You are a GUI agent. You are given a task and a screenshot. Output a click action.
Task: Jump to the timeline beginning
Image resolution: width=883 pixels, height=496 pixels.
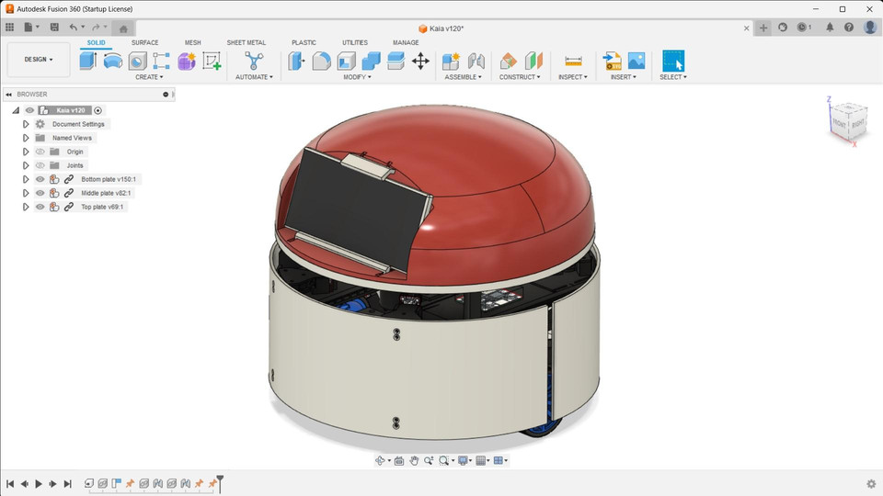10,484
